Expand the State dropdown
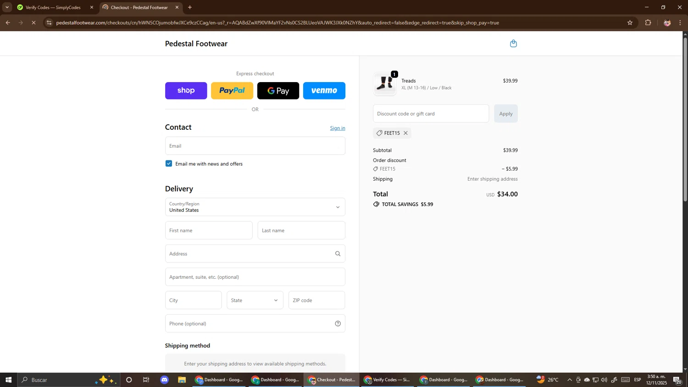 [x=255, y=300]
